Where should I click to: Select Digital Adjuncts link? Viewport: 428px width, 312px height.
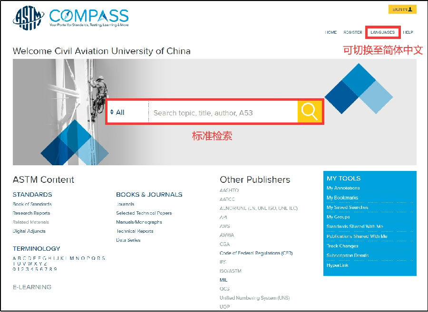click(x=29, y=231)
